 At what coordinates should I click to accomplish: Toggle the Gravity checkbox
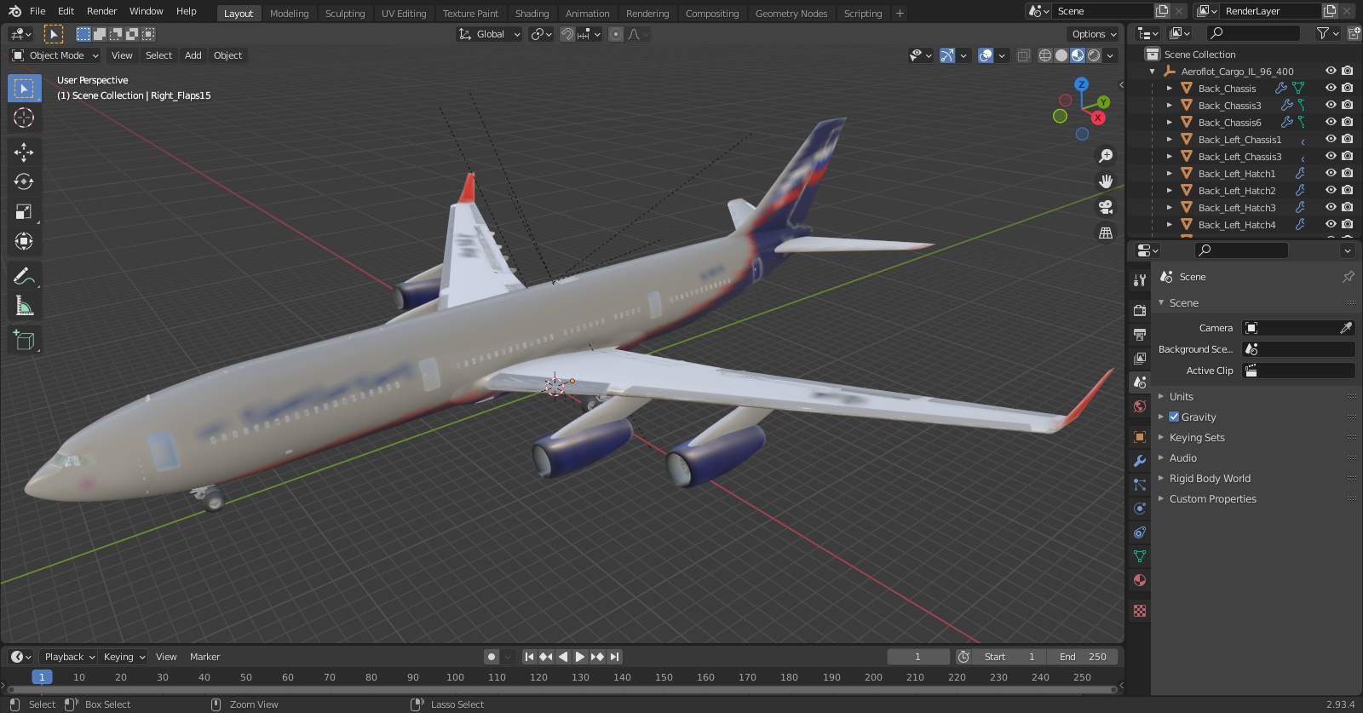(1174, 417)
